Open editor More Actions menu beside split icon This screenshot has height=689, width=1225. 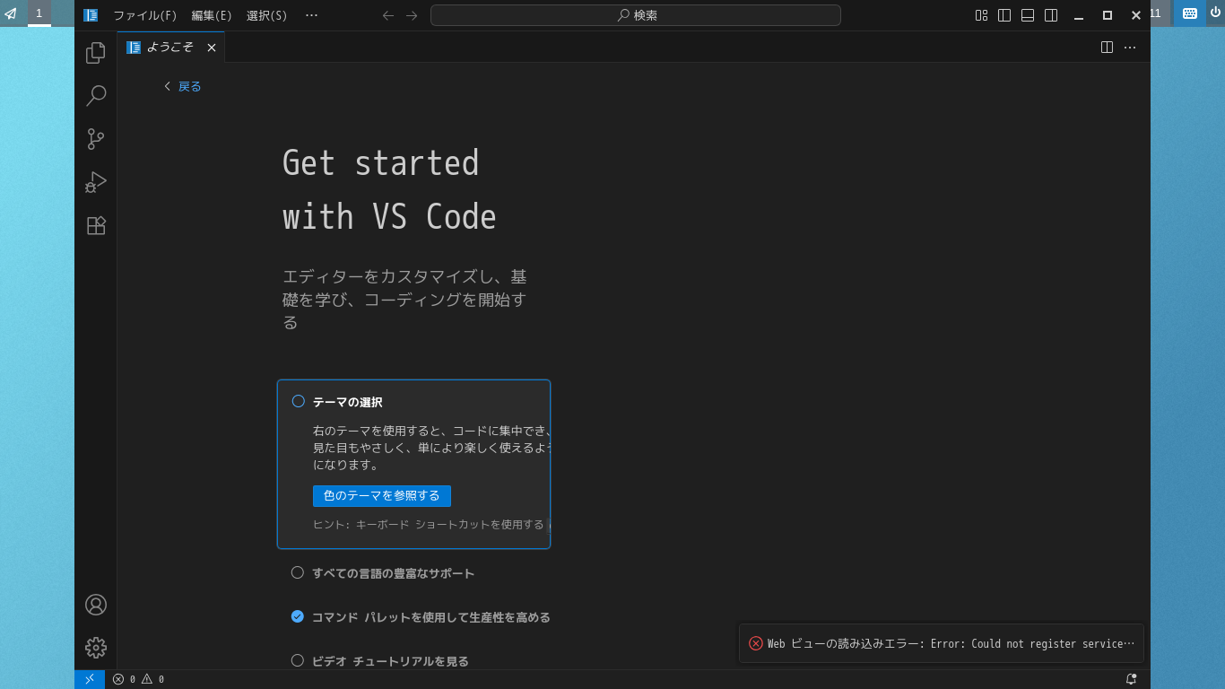click(x=1130, y=48)
